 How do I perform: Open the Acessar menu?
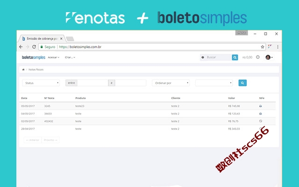coord(54,57)
